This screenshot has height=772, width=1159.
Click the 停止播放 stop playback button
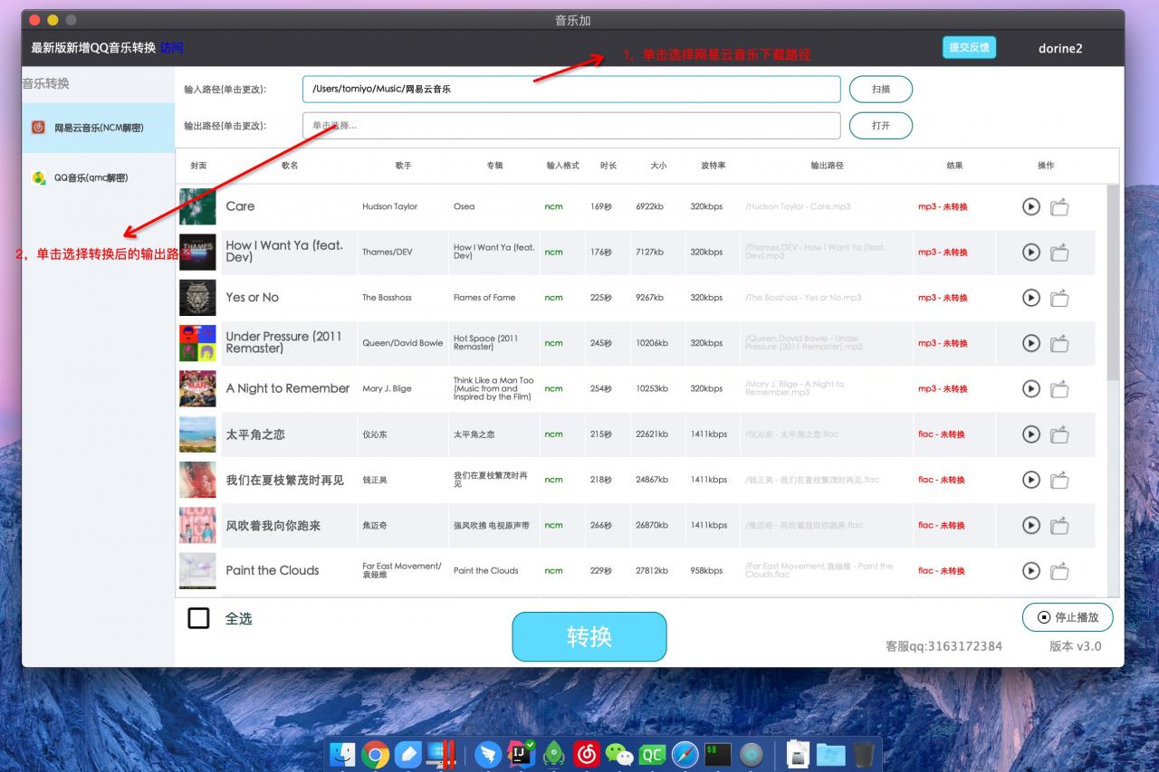click(x=1068, y=617)
